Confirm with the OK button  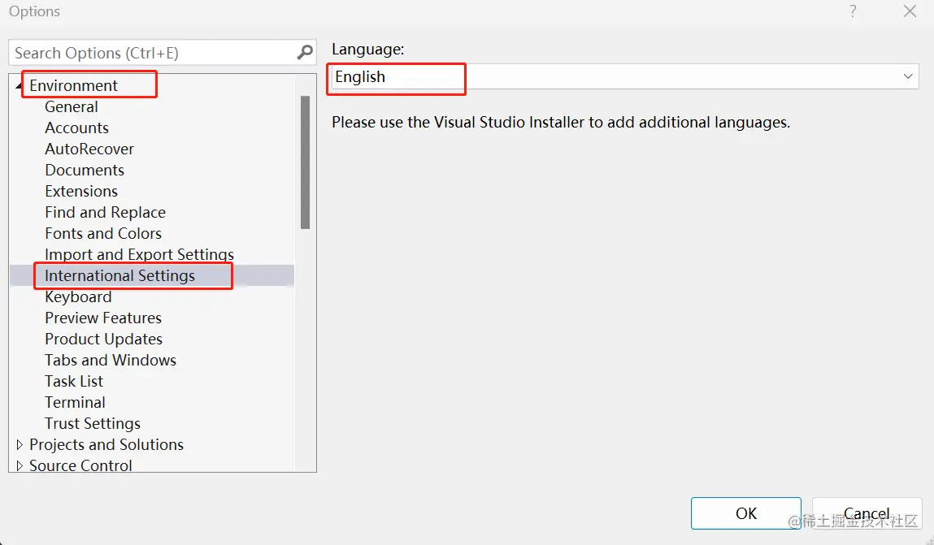tap(745, 513)
